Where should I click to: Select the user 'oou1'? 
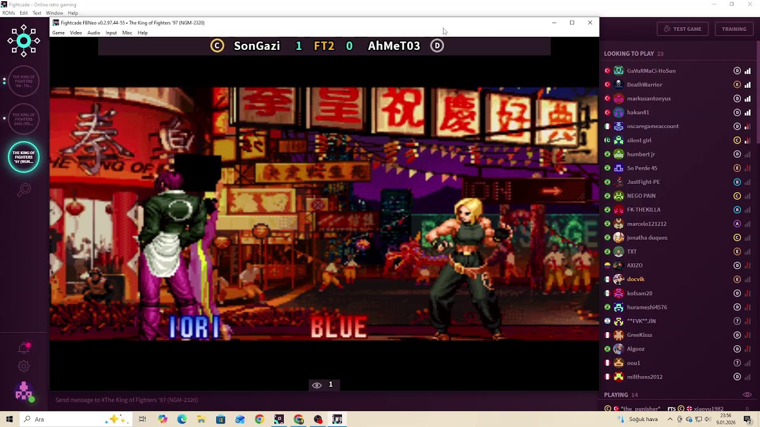coord(633,363)
